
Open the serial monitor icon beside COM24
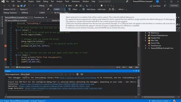69,9
